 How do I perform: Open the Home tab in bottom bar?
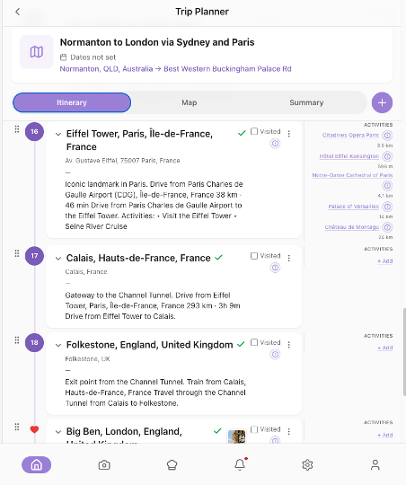pos(36,464)
